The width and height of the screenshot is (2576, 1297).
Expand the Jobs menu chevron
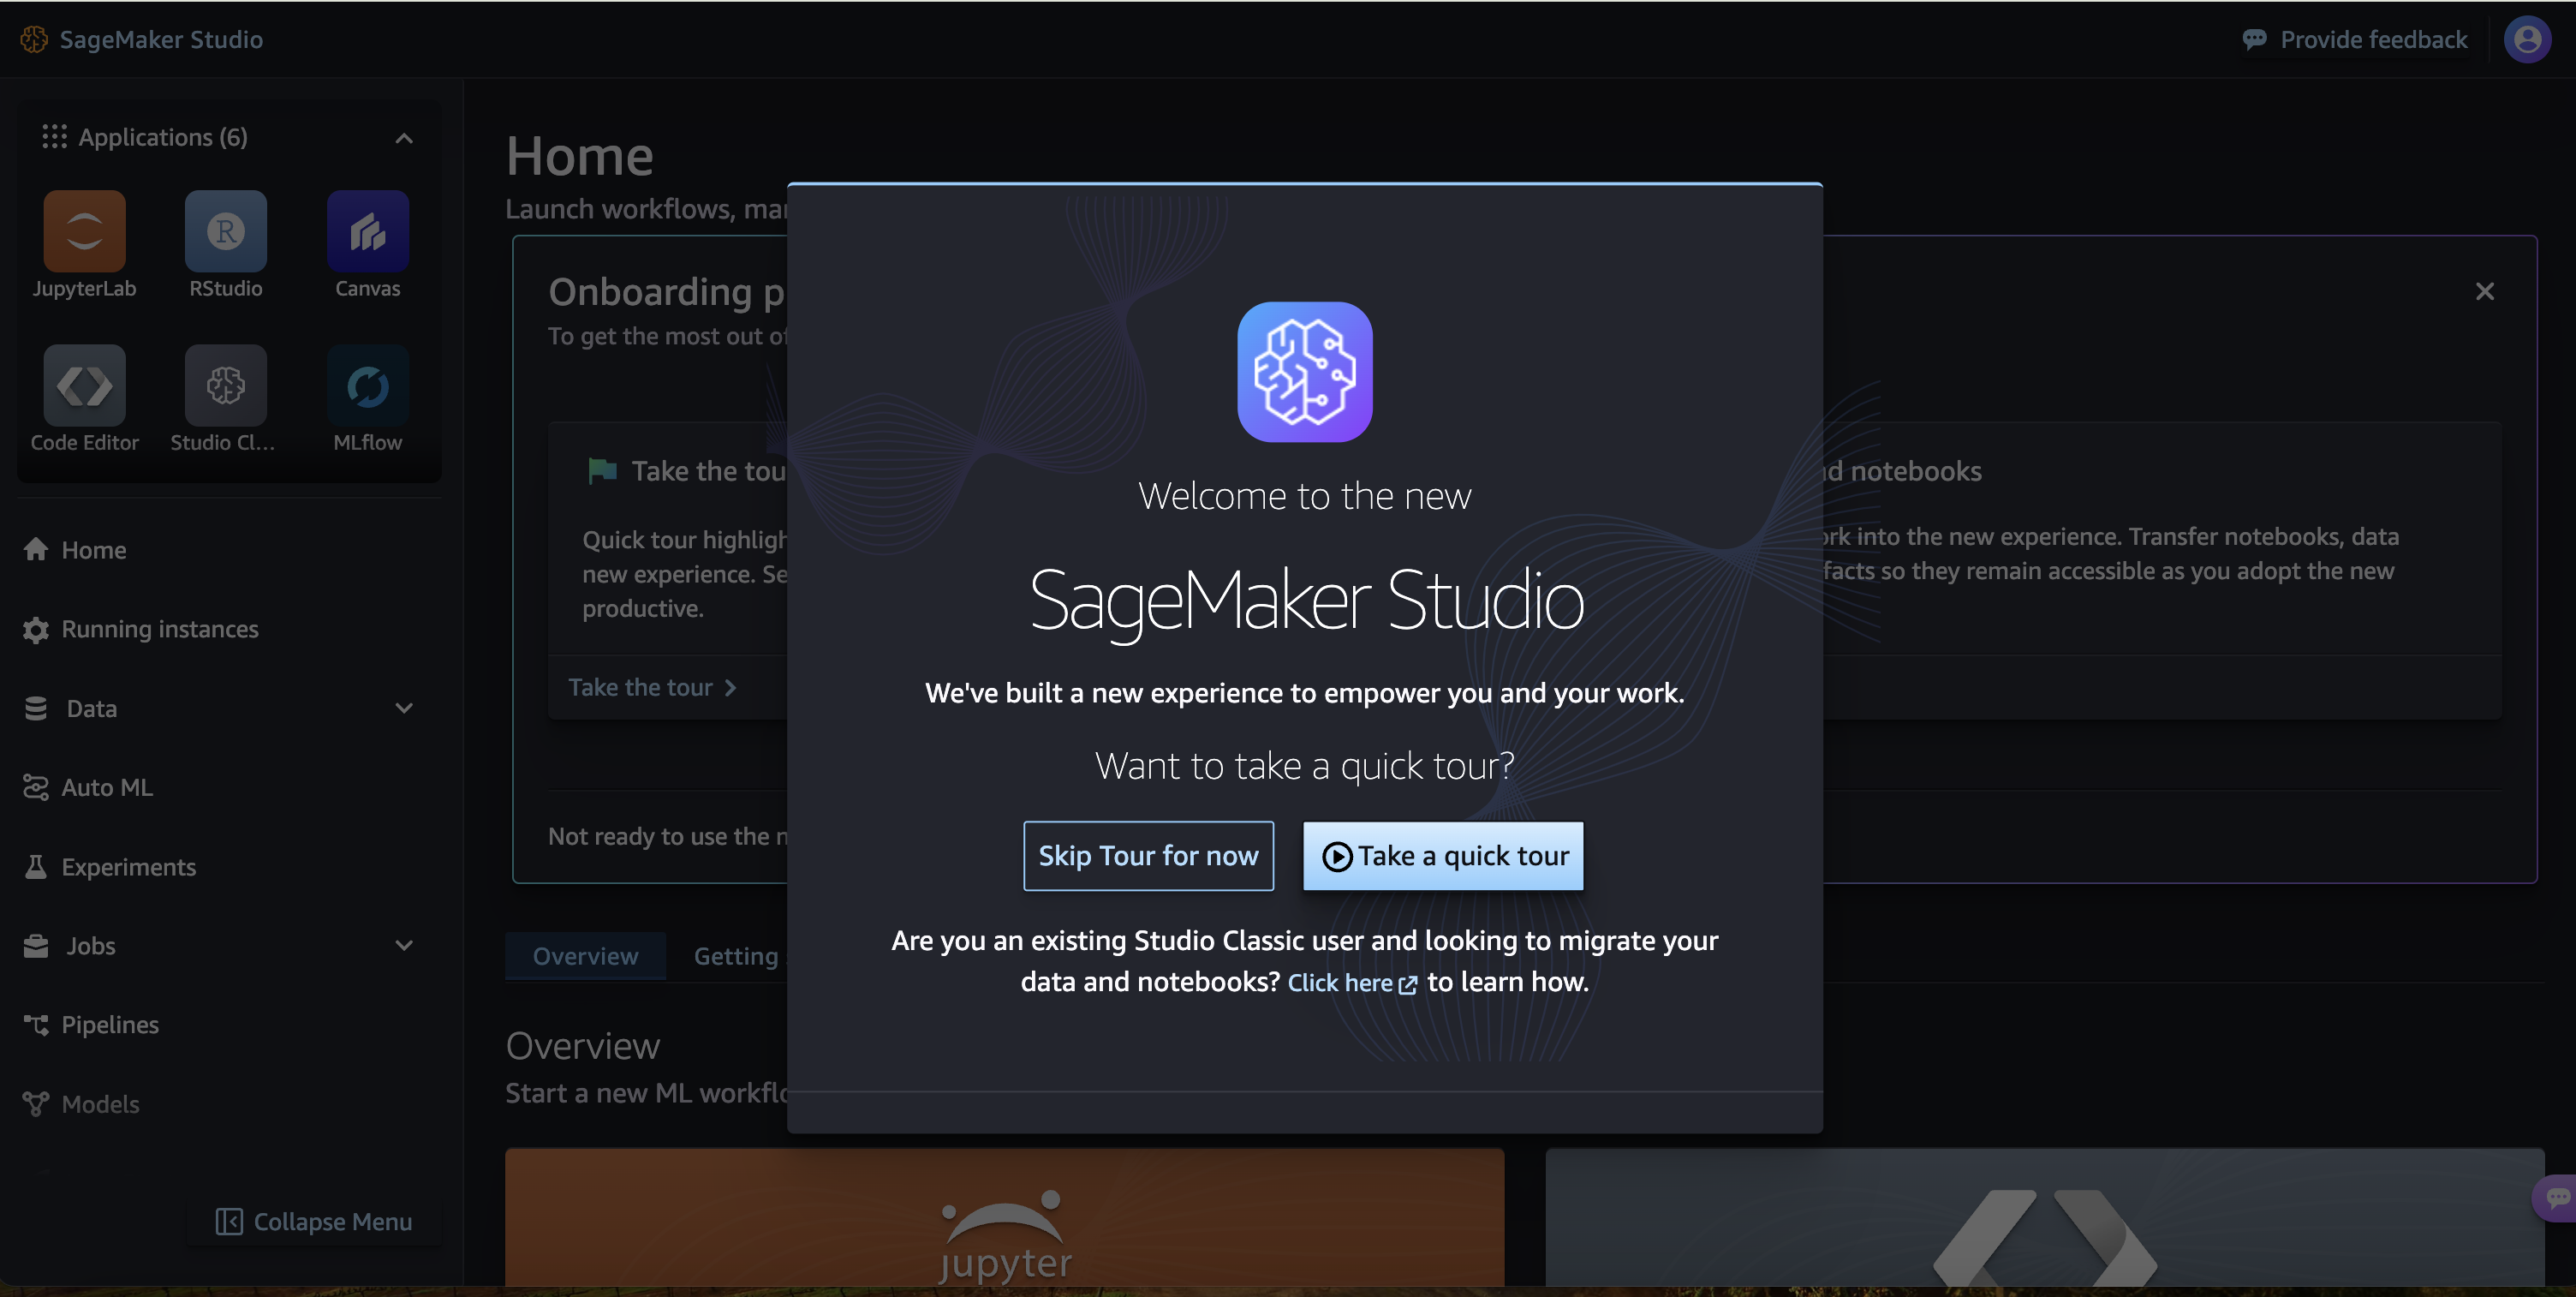(404, 946)
